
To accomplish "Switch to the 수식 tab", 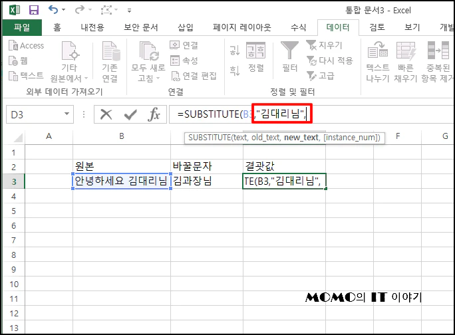I will (298, 27).
